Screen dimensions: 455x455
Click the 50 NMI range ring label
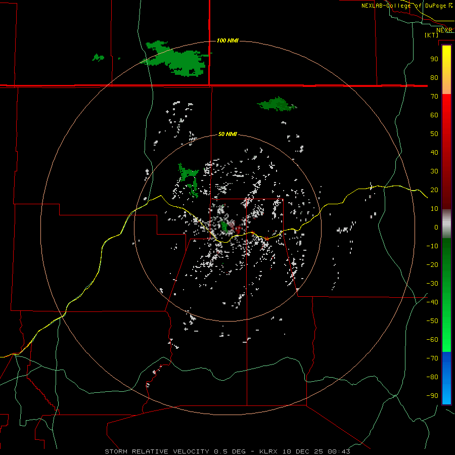pyautogui.click(x=227, y=134)
